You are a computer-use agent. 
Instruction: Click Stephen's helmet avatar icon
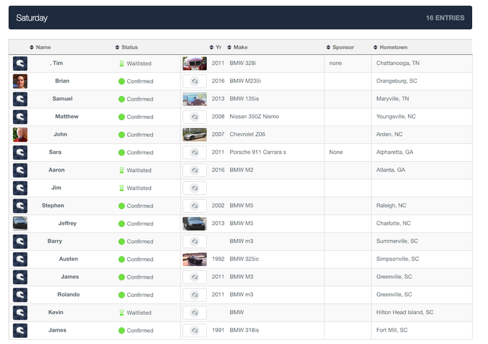(x=20, y=206)
